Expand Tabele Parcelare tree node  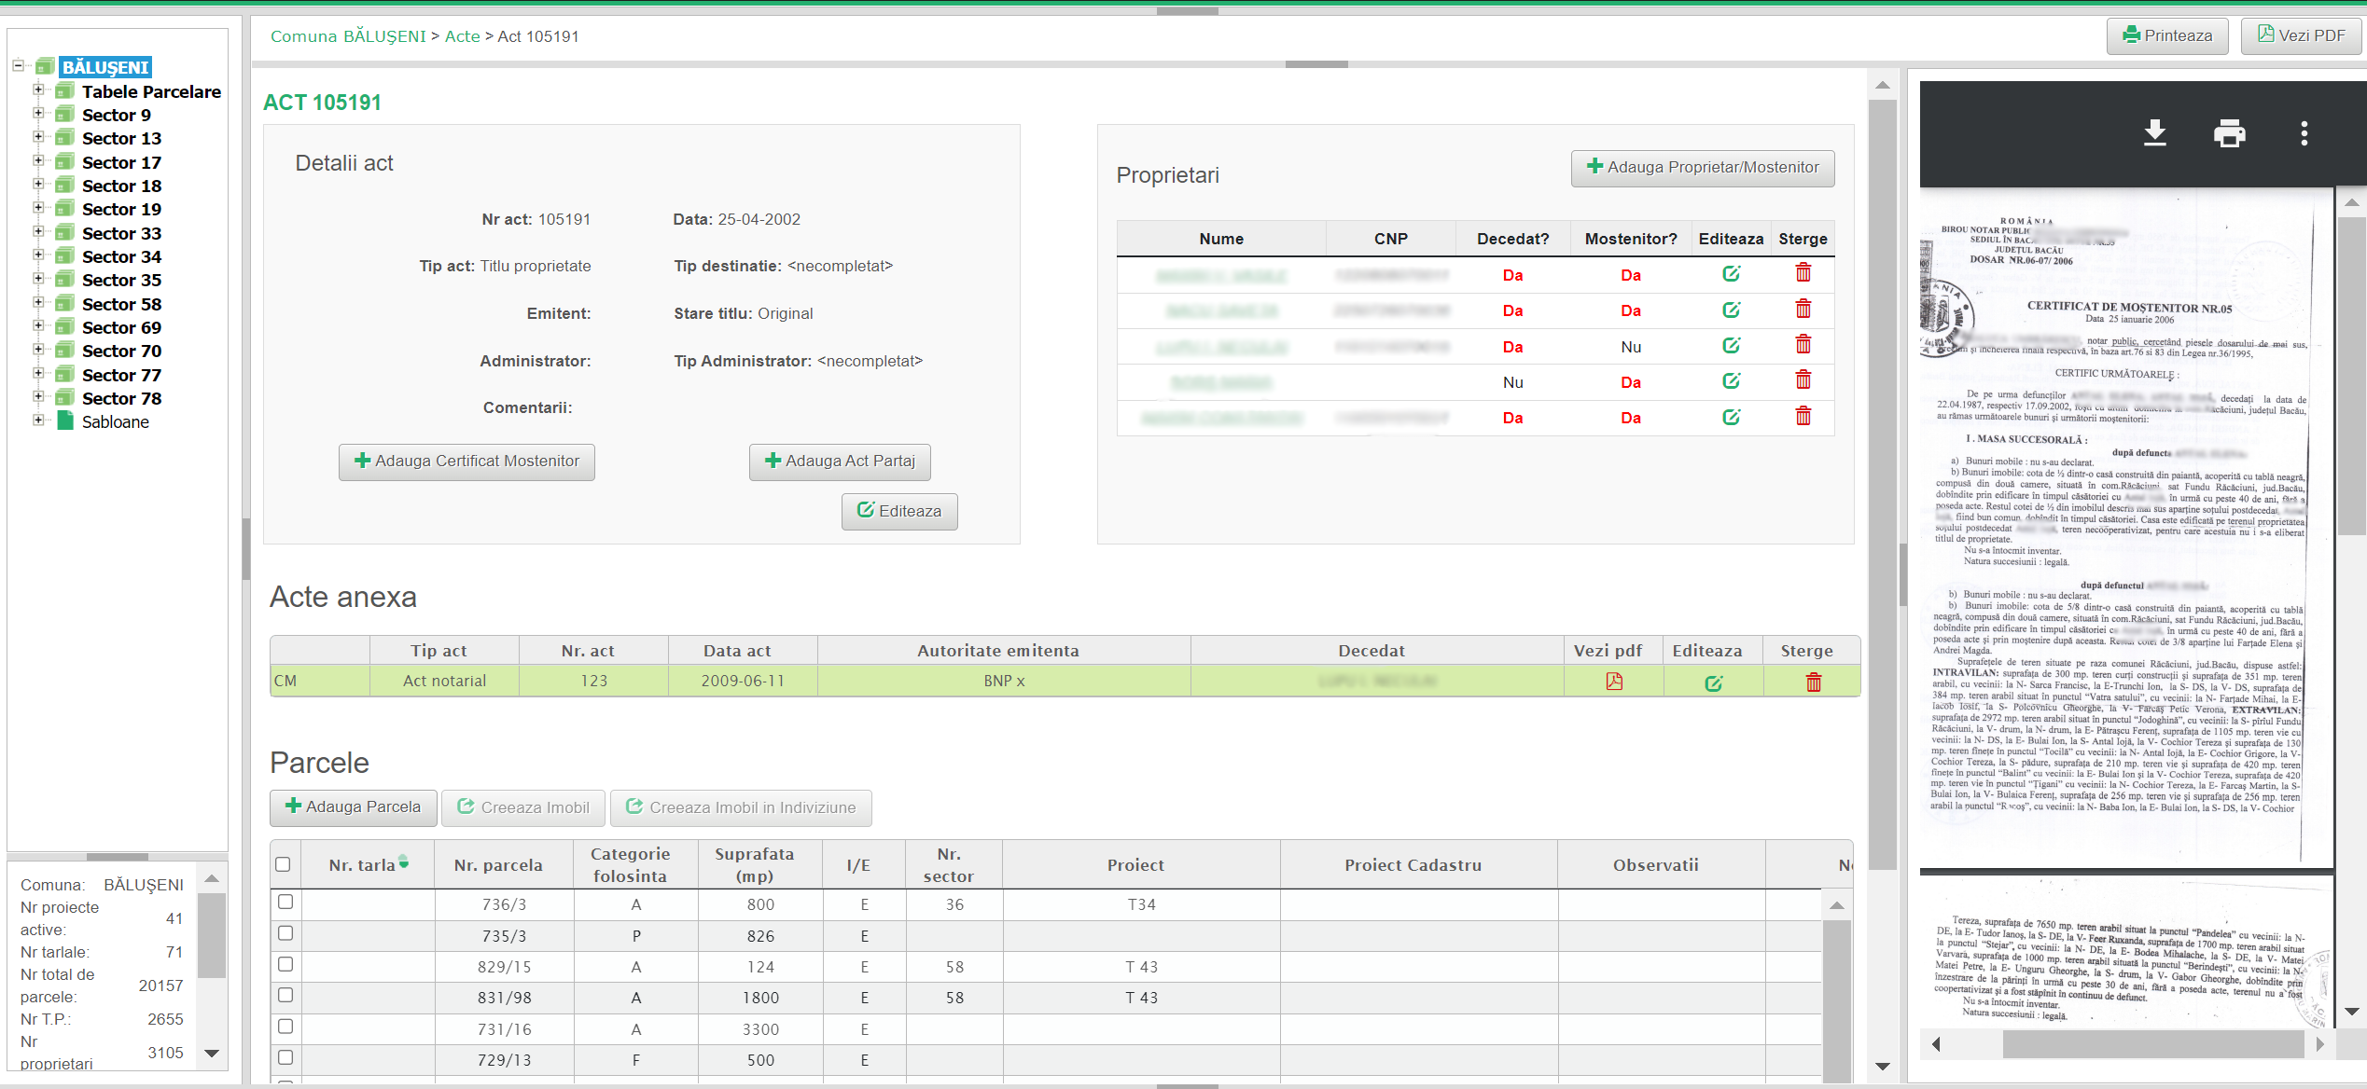(38, 90)
